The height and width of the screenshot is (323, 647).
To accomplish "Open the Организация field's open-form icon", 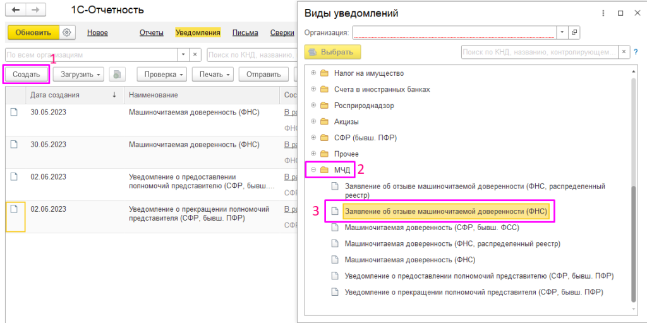I will (x=574, y=32).
